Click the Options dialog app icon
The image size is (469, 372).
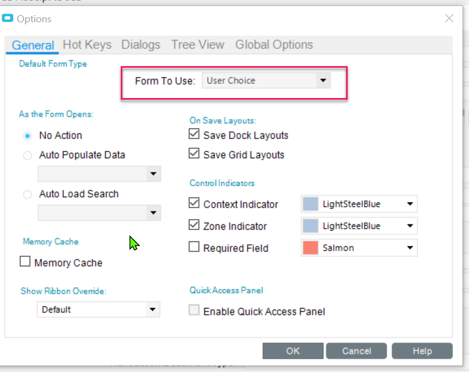pos(8,18)
